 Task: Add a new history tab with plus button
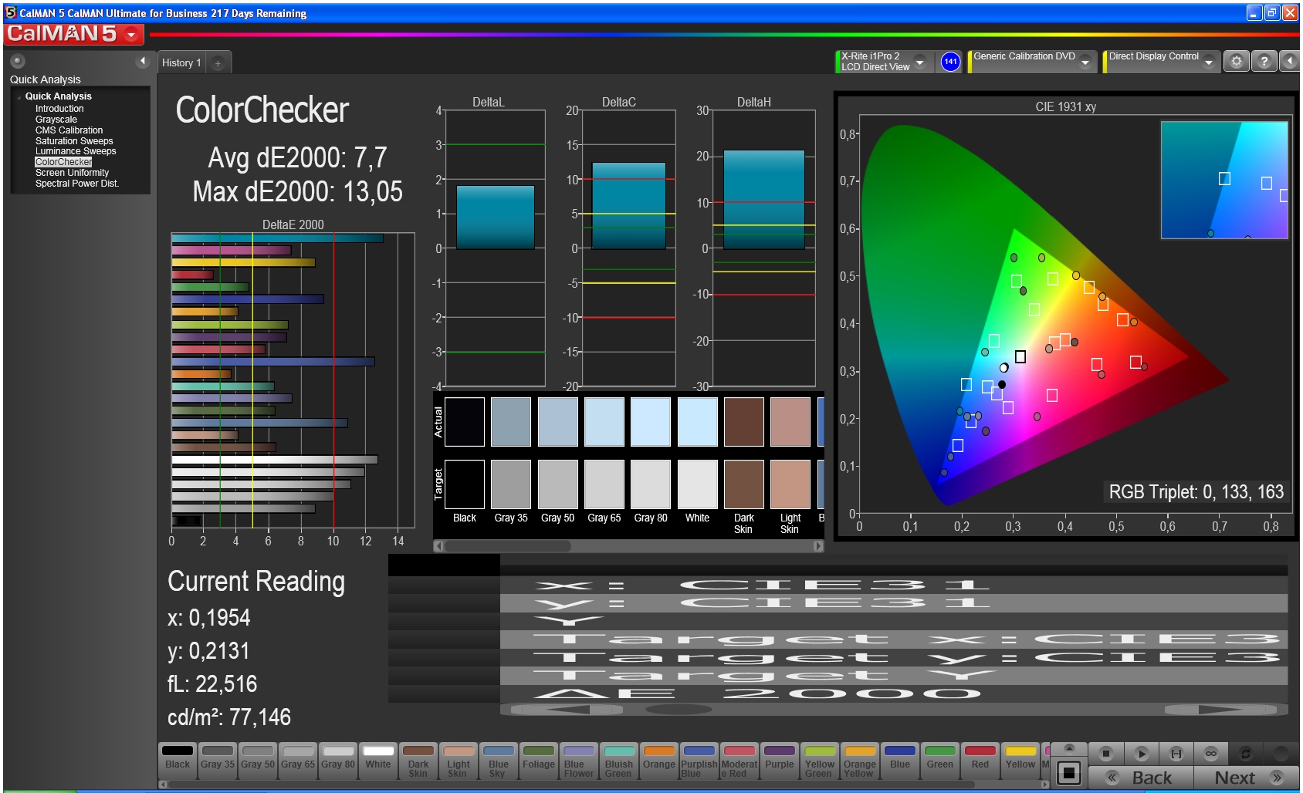click(218, 63)
